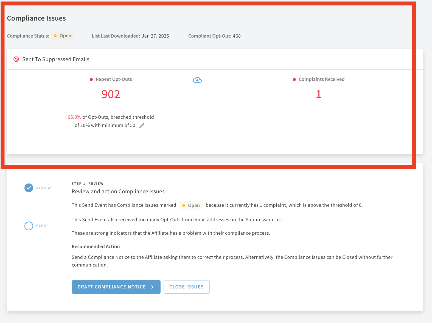
Task: Click the red dot beside Complaints Received
Action: click(x=294, y=80)
